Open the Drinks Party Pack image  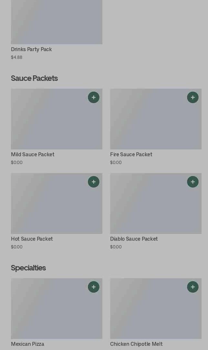pyautogui.click(x=57, y=22)
